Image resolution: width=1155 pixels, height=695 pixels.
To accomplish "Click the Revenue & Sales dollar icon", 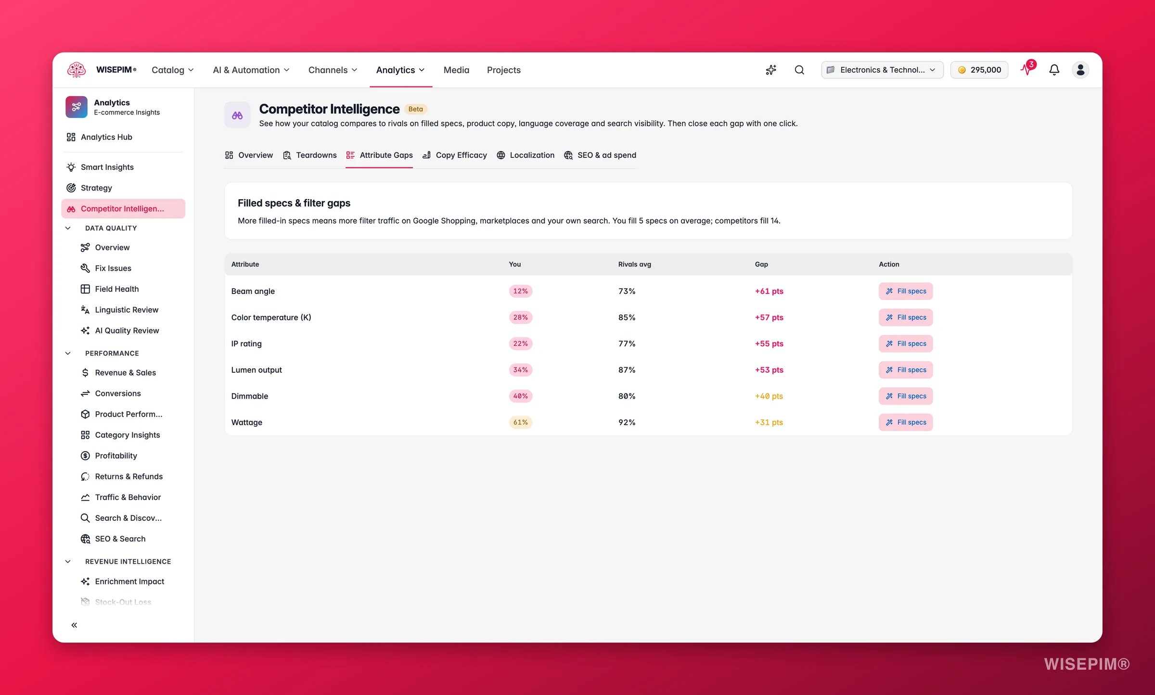I will coord(85,372).
